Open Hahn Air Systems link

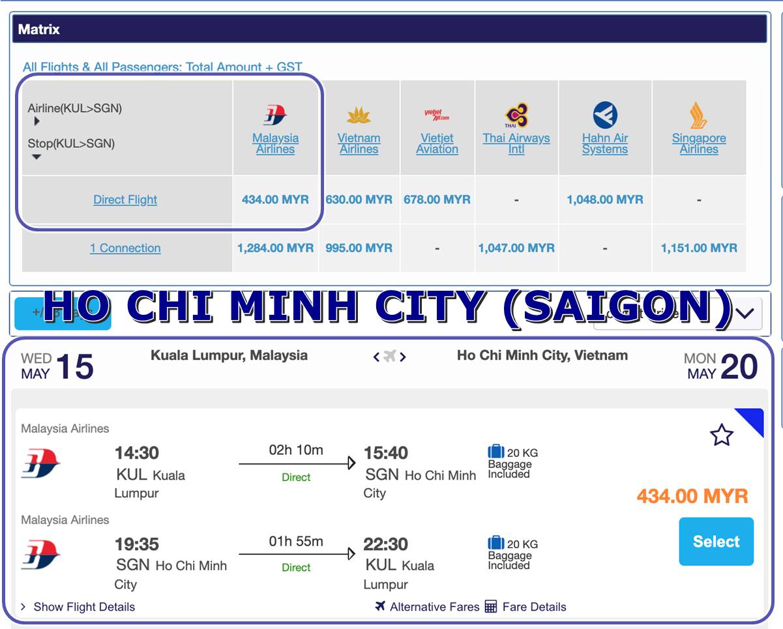605,143
